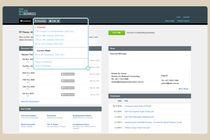Click the 5th Oct, 2025 timesheet row title

pos(28,94)
